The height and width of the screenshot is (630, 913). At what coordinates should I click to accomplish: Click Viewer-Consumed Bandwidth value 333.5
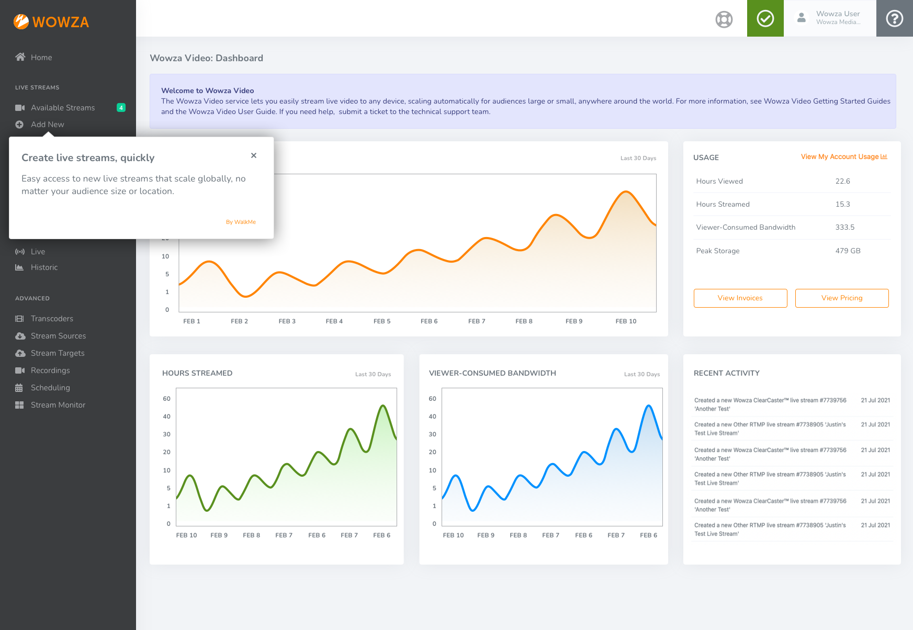tap(844, 228)
